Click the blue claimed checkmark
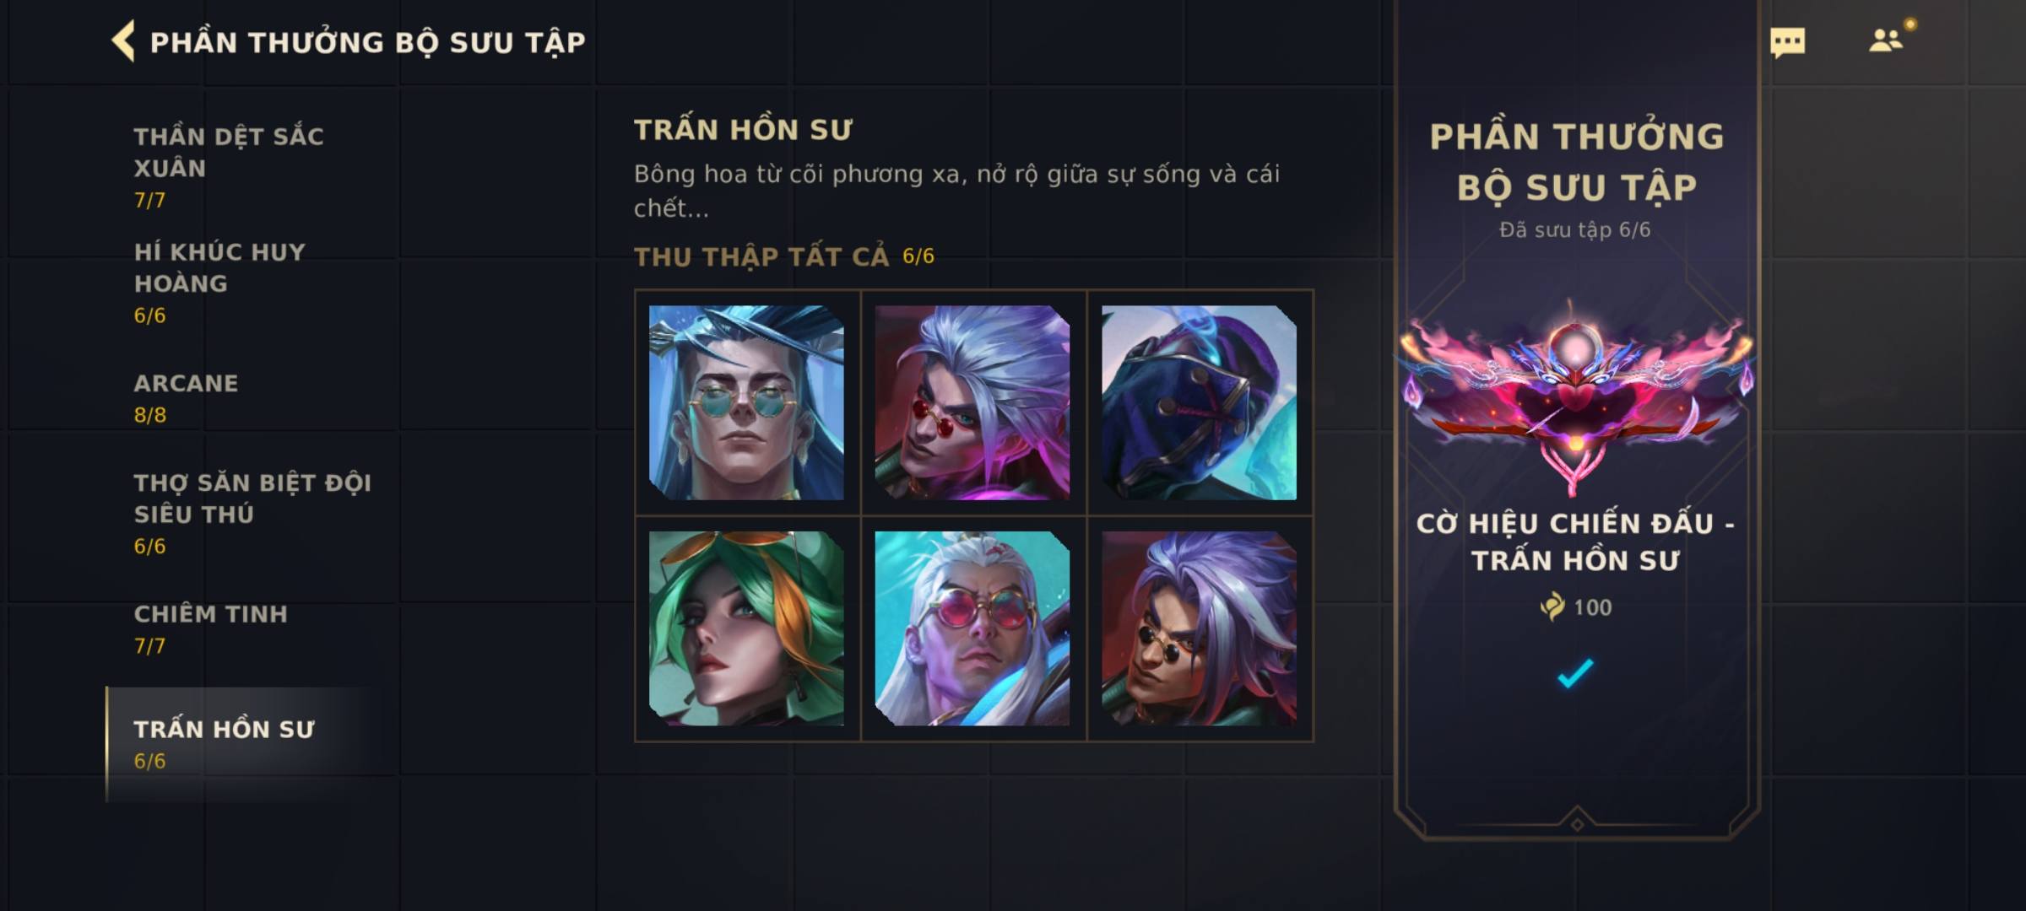The width and height of the screenshot is (2026, 911). (1575, 673)
